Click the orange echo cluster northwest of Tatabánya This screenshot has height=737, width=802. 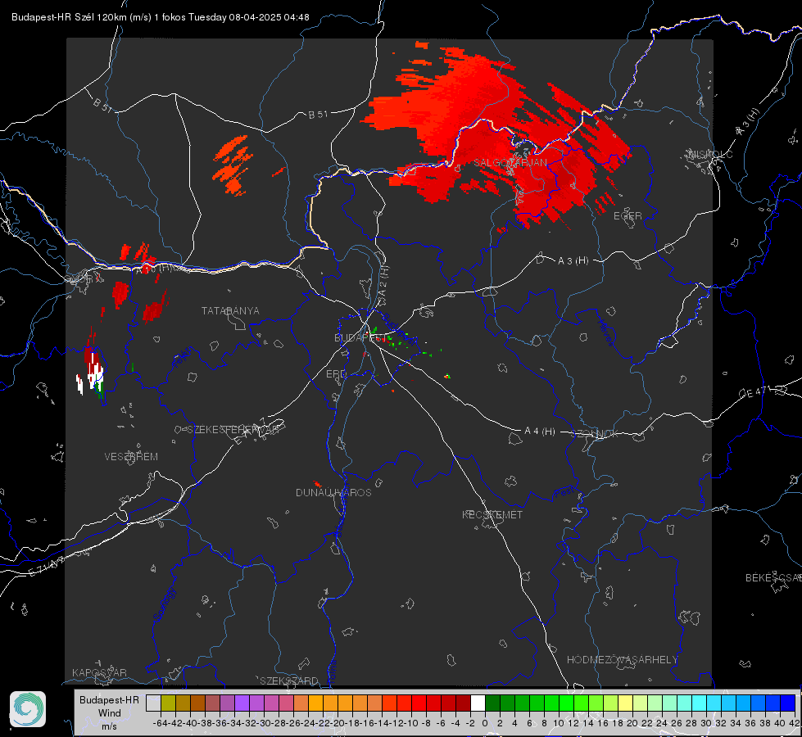(233, 165)
